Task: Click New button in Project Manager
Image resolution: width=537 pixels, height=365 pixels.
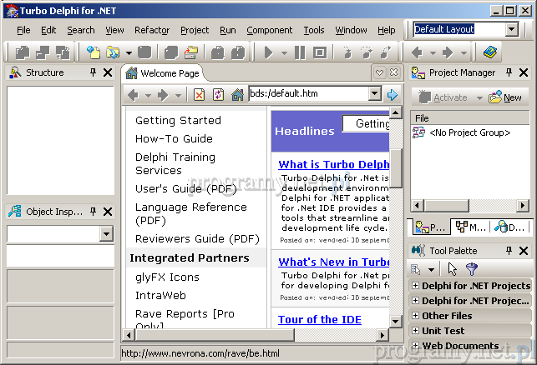Action: [x=505, y=97]
